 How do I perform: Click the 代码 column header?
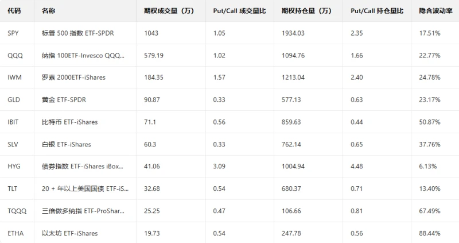point(15,11)
